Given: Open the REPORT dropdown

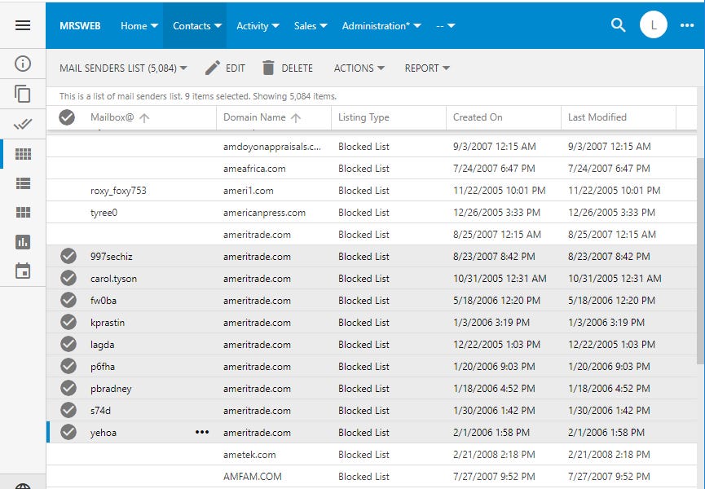Looking at the screenshot, I should (426, 68).
